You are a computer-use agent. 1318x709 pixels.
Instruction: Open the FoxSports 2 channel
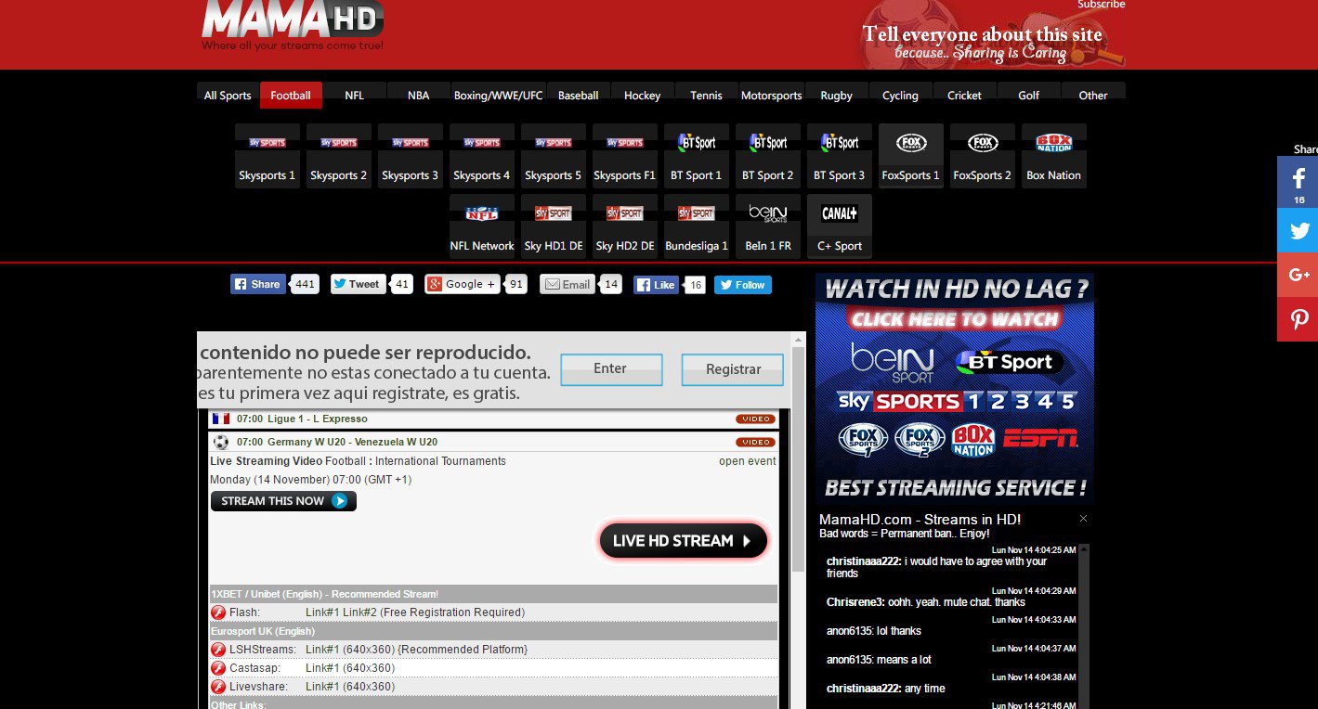coord(982,156)
